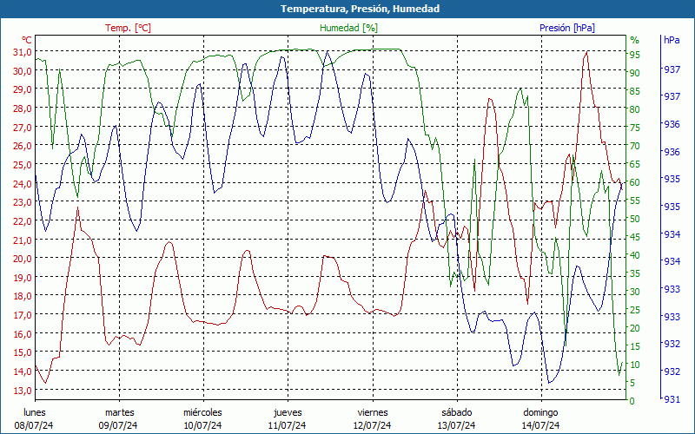Click "18,0" on the temperature axis
Screen dimensions: 695x434
(23, 296)
